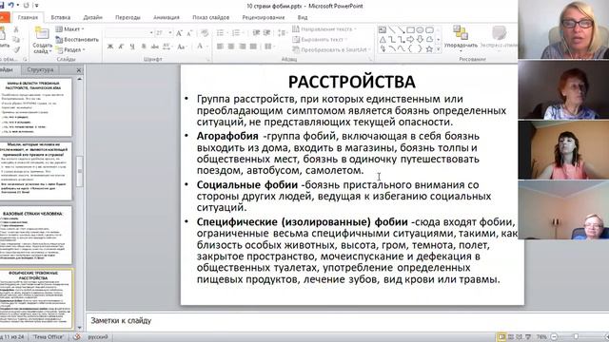Select the Triangle shape in gallery

pyautogui.click(x=383, y=40)
